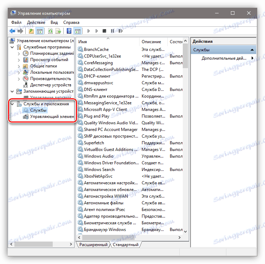Open the Действие menu
The image size is (265, 264).
(36, 22)
